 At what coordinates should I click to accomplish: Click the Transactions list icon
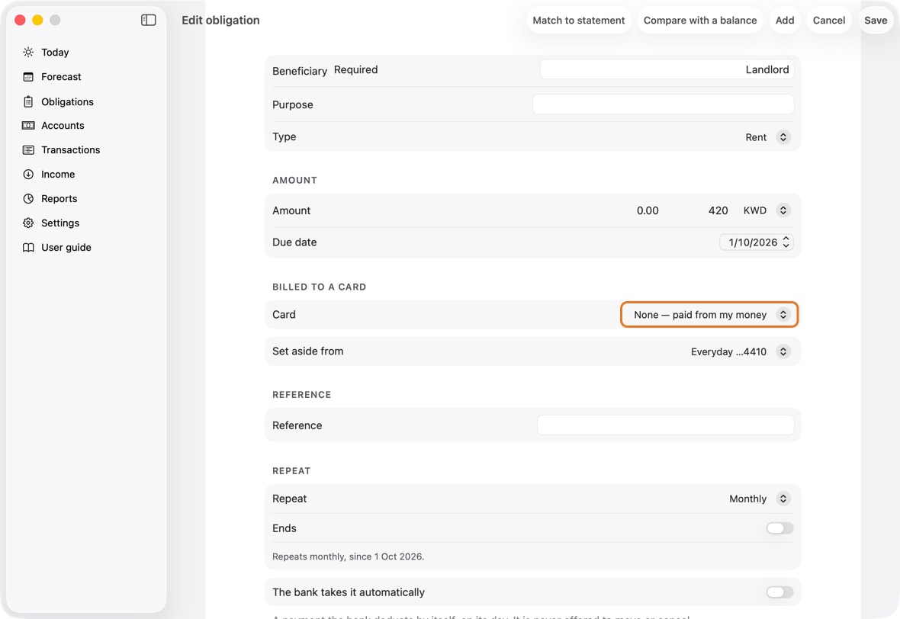tap(28, 149)
